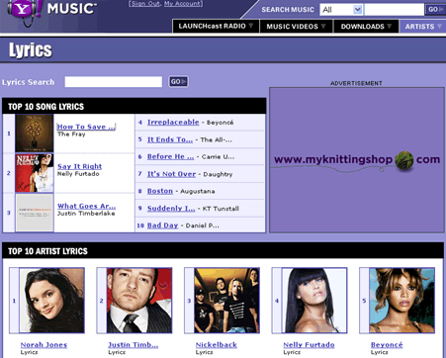Click the ARTISTS dropdown arrow

pyautogui.click(x=439, y=26)
